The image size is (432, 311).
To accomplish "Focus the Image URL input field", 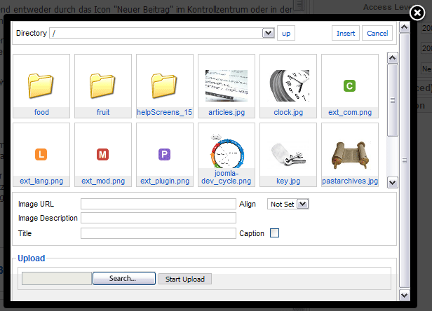I will (x=158, y=204).
